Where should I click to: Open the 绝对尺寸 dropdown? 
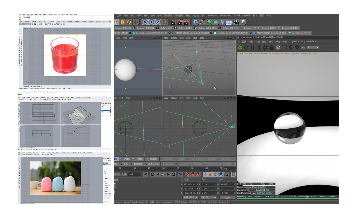coord(209,197)
